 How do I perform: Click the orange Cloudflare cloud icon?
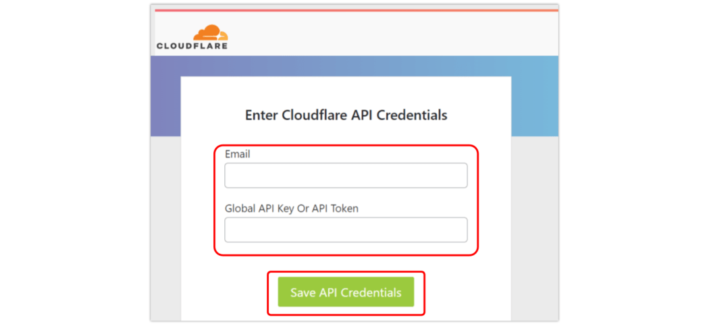tap(211, 33)
